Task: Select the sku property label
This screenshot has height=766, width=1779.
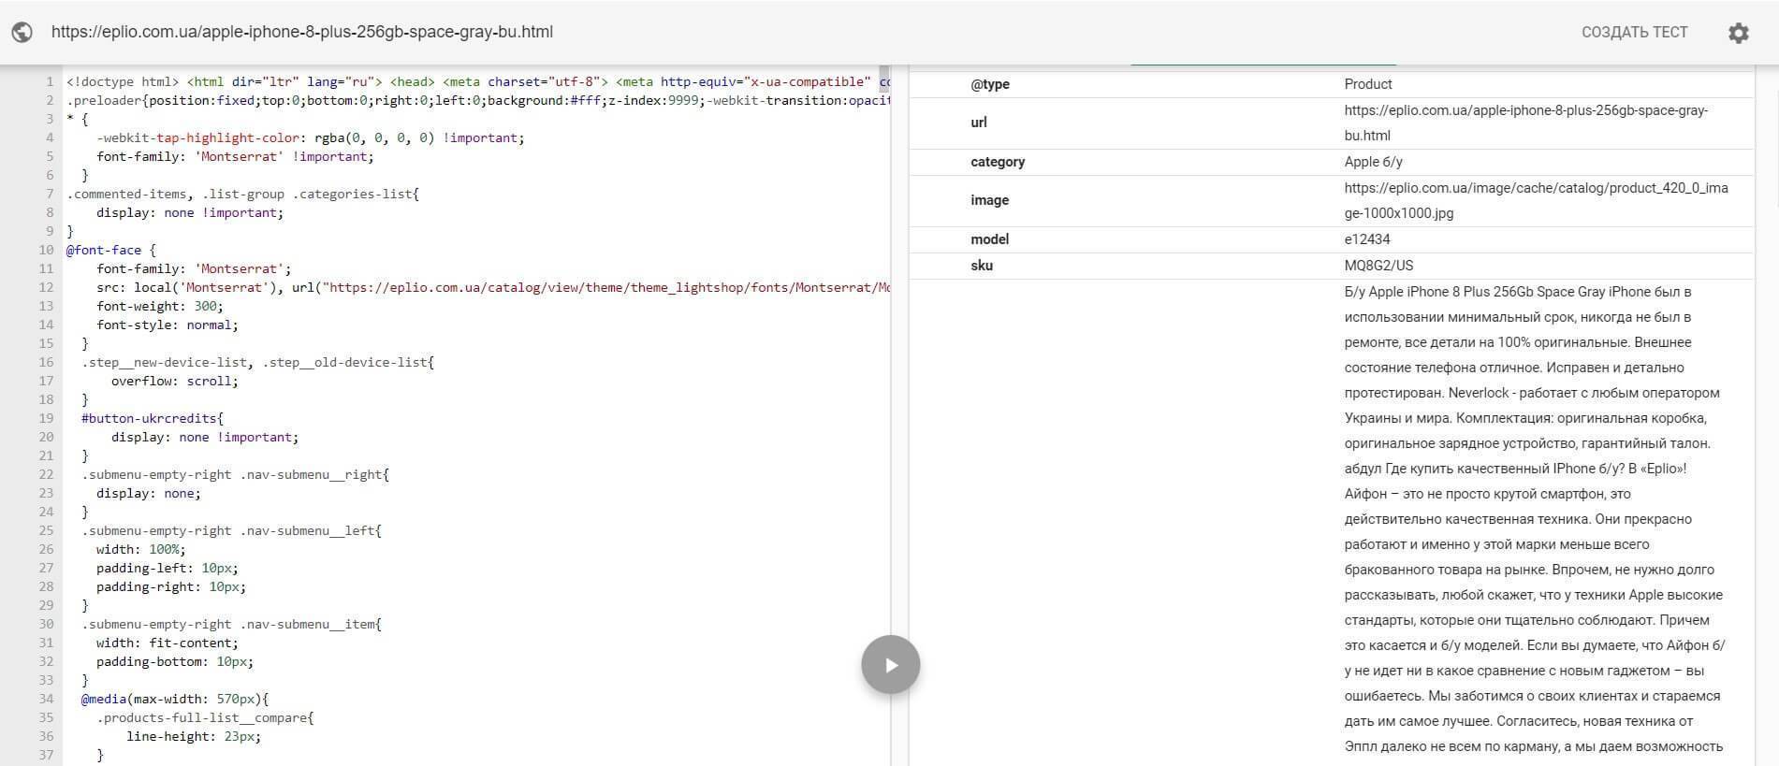Action: (982, 266)
